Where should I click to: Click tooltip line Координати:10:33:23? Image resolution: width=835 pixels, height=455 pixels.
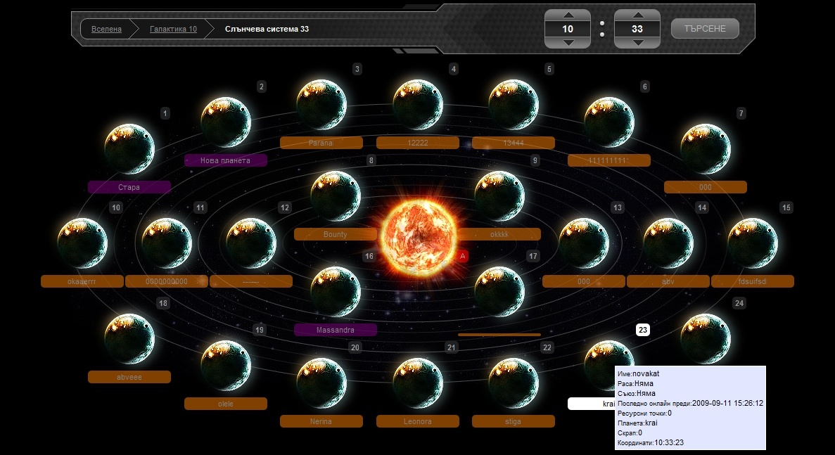pyautogui.click(x=651, y=443)
